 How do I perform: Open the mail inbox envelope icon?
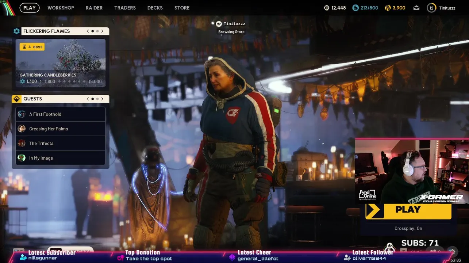(x=416, y=8)
